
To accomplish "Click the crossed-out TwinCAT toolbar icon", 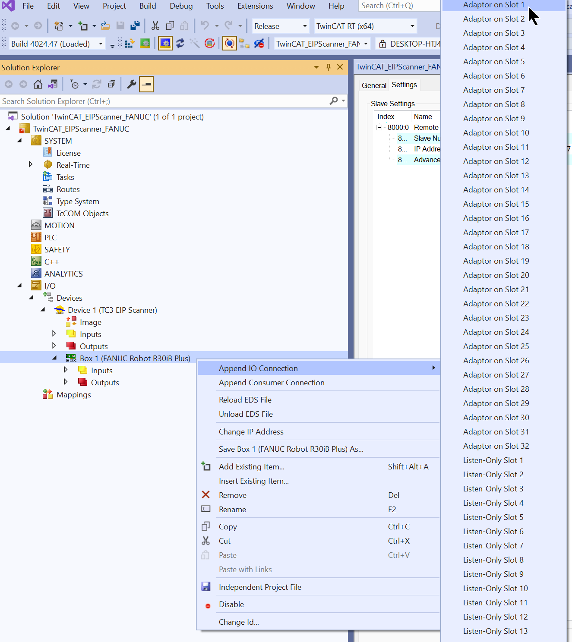I will 259,44.
